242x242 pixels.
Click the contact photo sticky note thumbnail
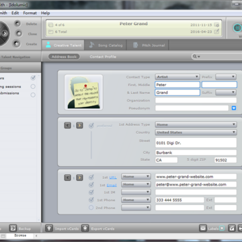coord(83,92)
